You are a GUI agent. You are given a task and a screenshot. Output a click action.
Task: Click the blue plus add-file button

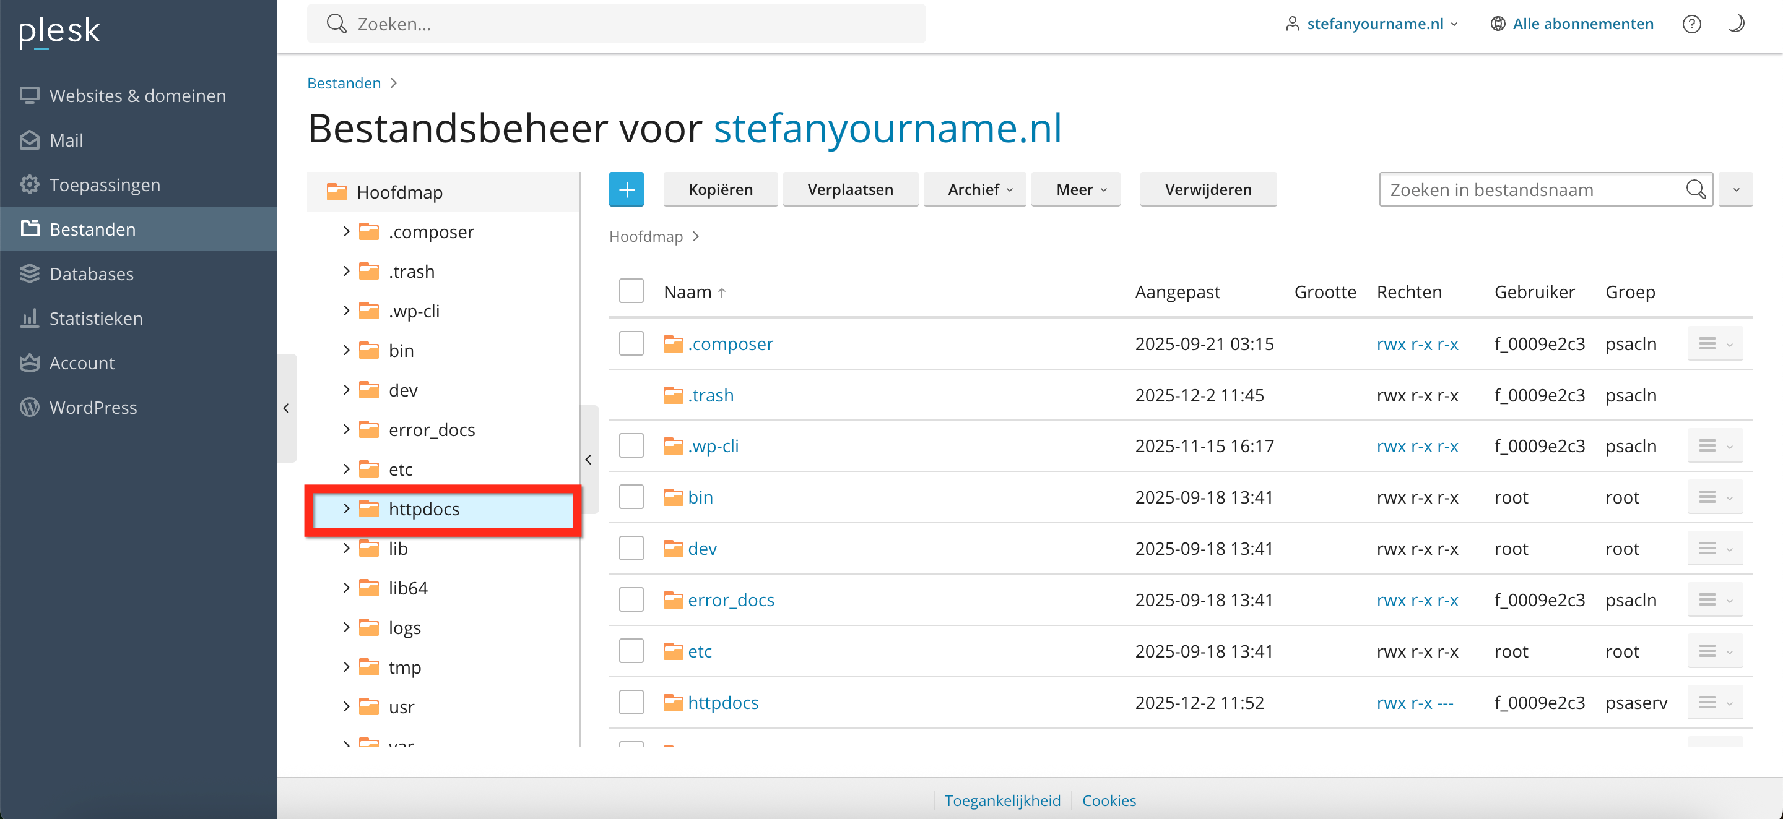point(626,189)
